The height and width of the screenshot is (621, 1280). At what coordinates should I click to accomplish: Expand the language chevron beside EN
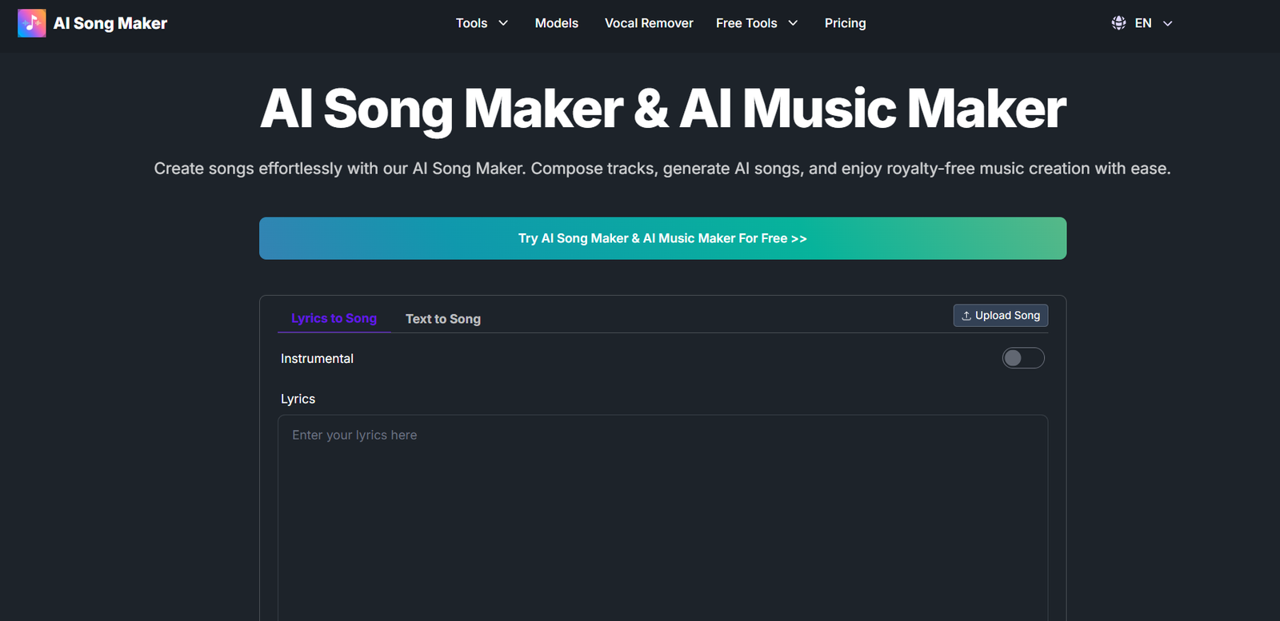pyautogui.click(x=1168, y=23)
